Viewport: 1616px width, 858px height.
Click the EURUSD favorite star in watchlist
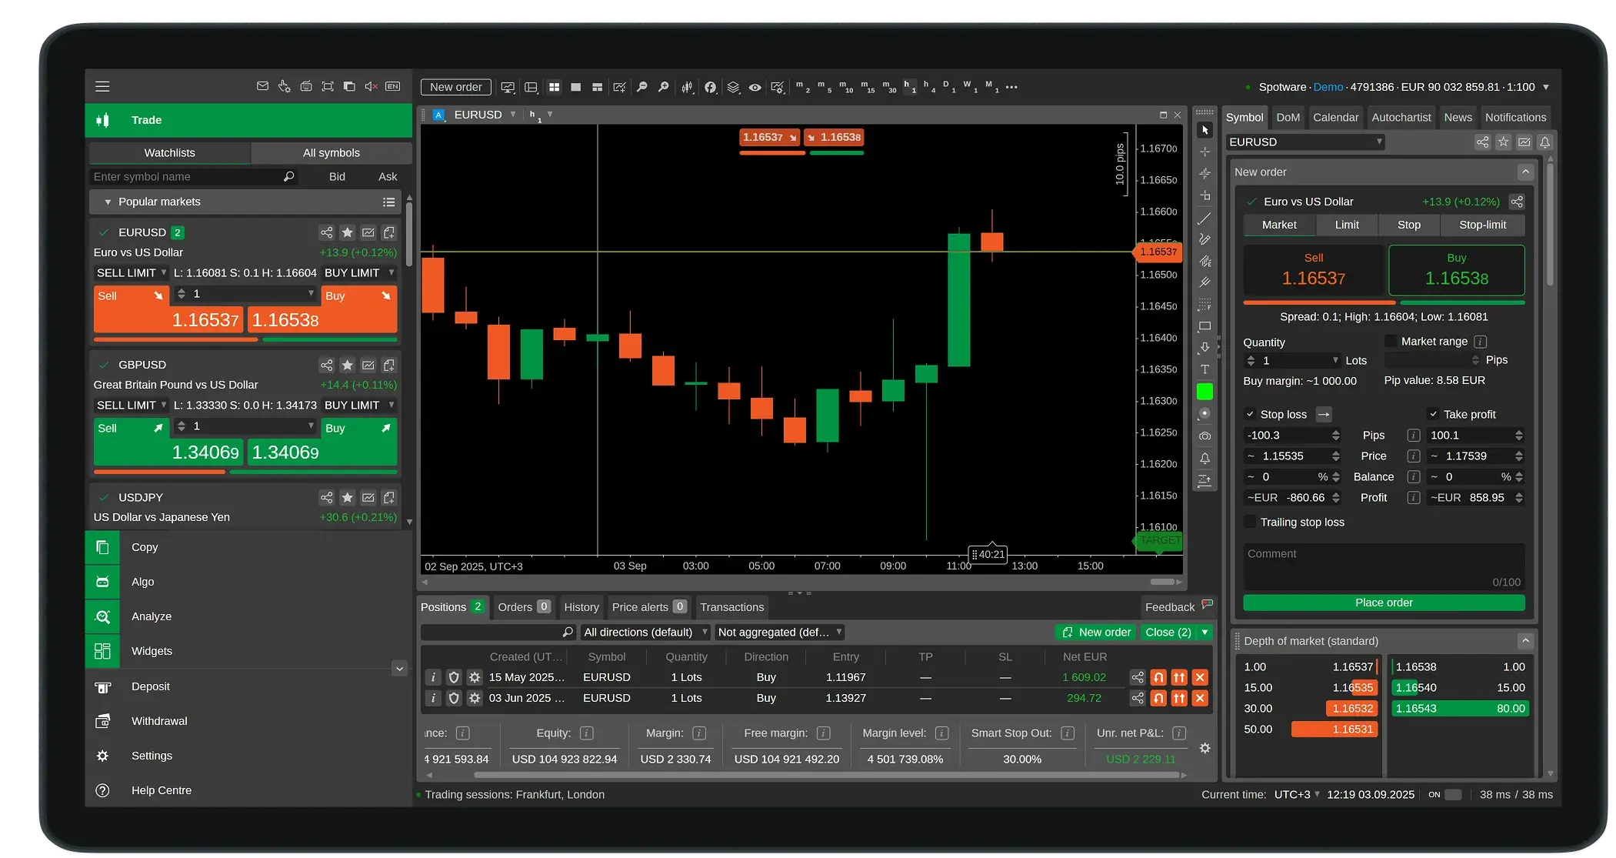pos(348,232)
